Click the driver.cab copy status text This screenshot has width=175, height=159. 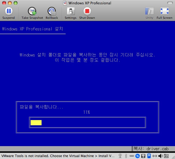point(151,149)
